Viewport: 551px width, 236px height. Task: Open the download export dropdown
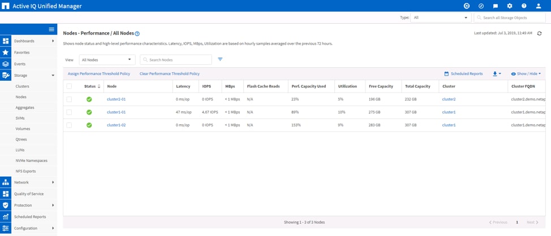pos(497,74)
